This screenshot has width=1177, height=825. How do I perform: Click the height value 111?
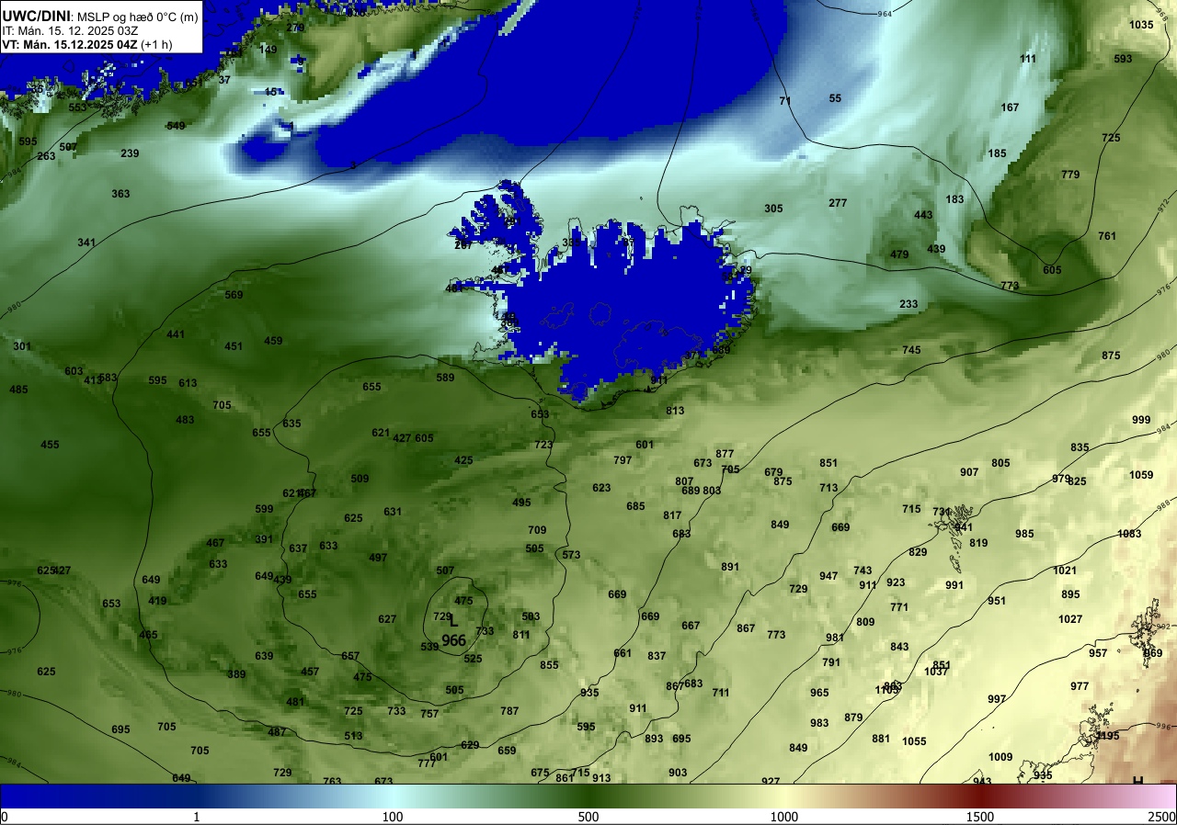[1028, 59]
